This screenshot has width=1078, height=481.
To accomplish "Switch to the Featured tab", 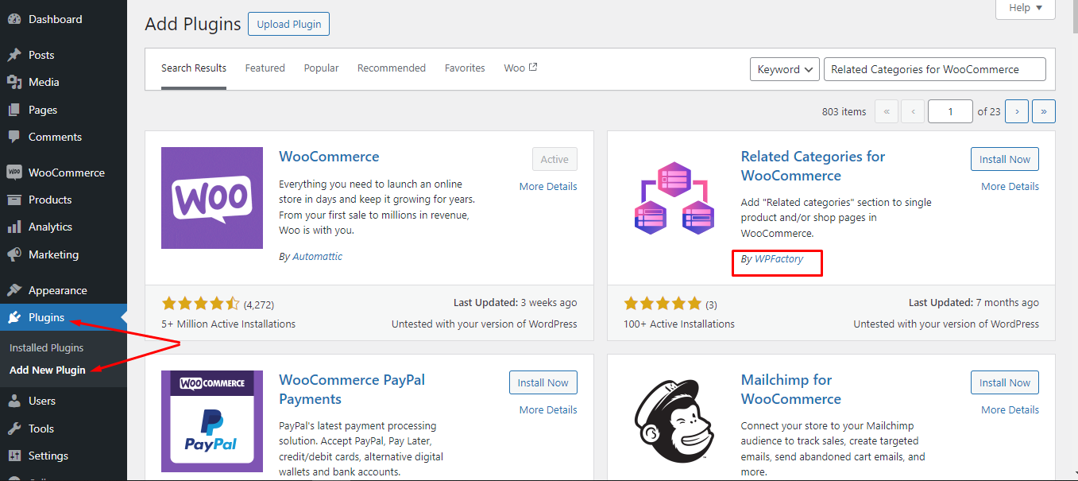I will [265, 68].
